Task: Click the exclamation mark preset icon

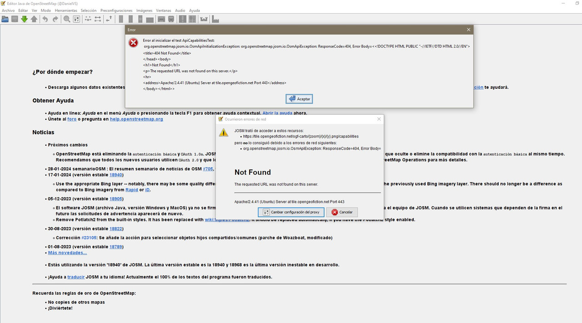Action: pos(182,19)
